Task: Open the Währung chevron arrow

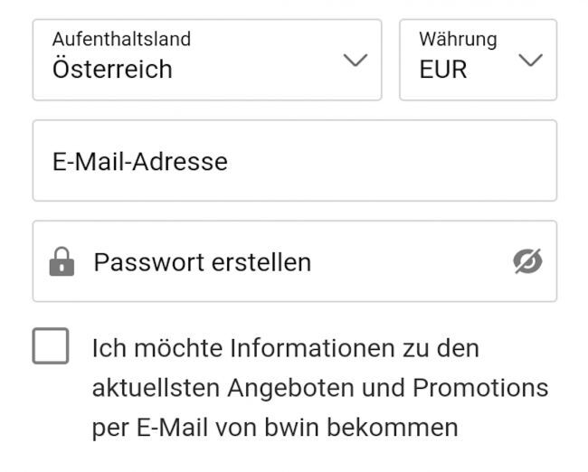Action: coord(531,61)
